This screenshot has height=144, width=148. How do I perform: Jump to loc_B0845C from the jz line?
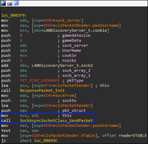coord(46,141)
